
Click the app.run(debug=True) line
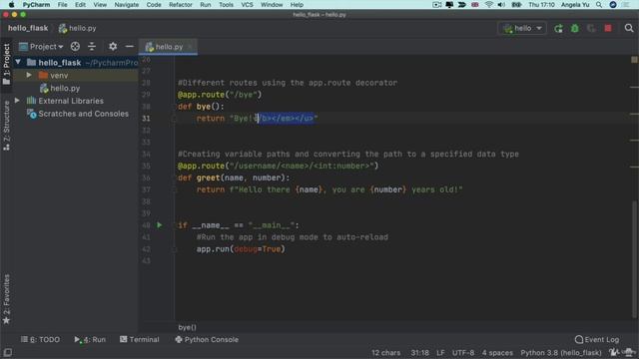pos(241,249)
